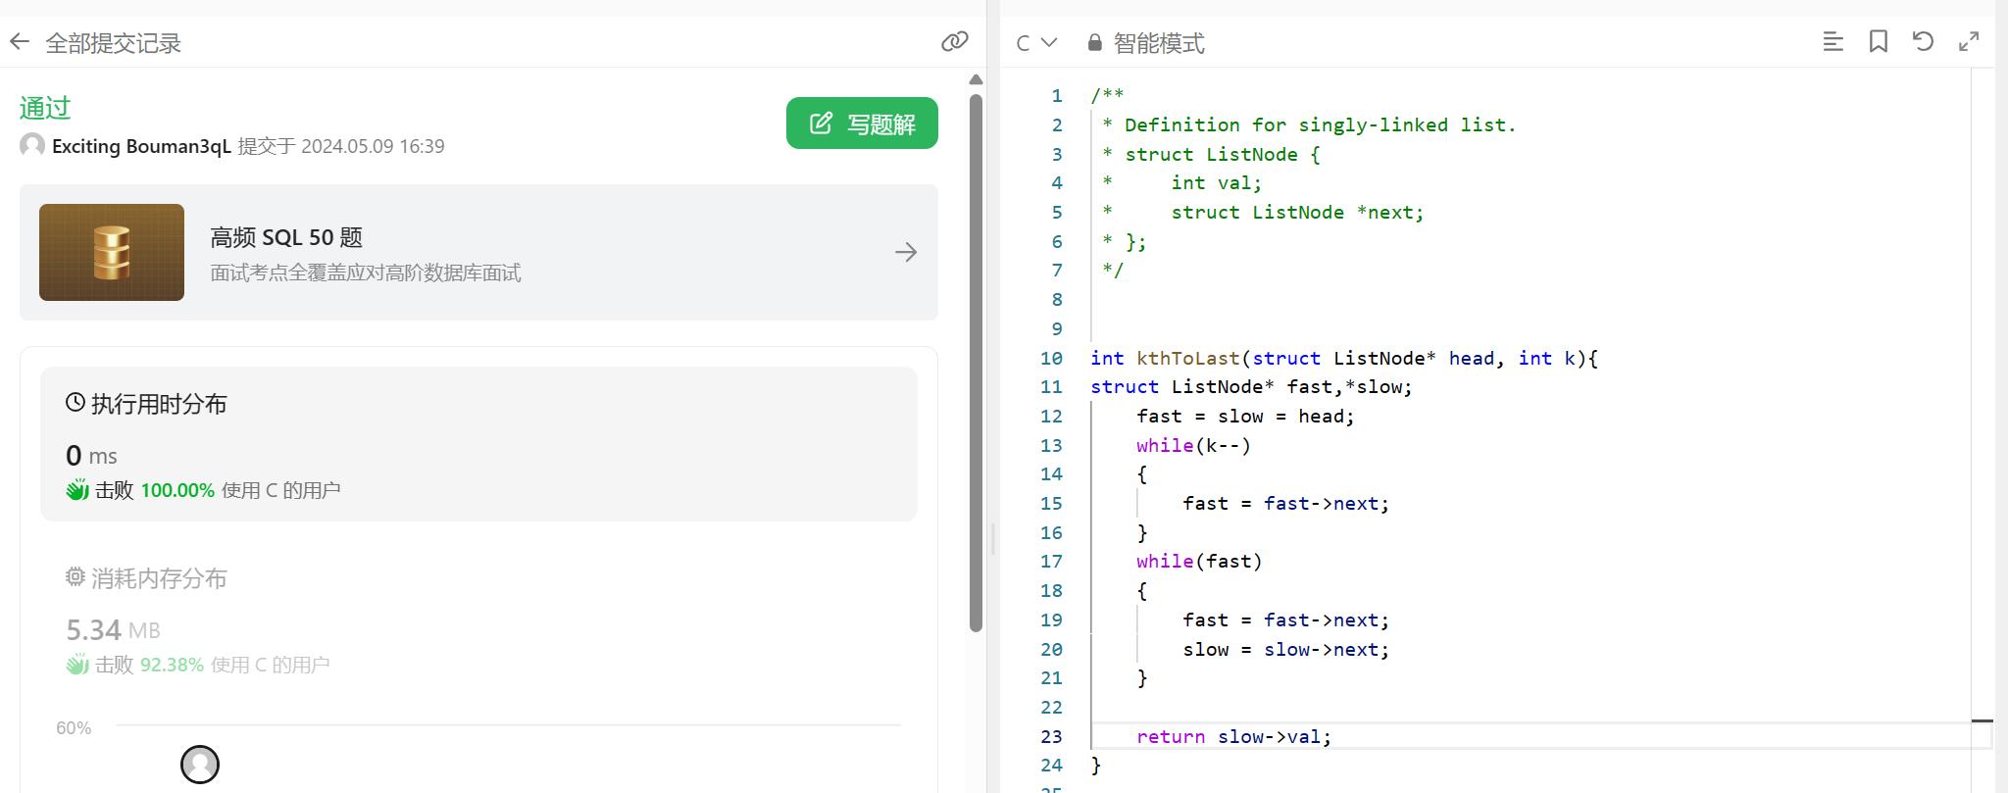The image size is (2008, 793).
Task: Click the return slow->val; line
Action: pos(1233,736)
